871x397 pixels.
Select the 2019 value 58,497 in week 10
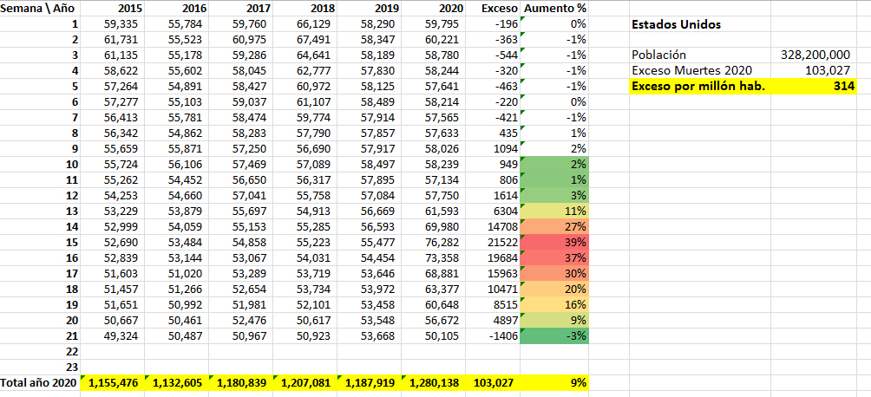(x=369, y=165)
